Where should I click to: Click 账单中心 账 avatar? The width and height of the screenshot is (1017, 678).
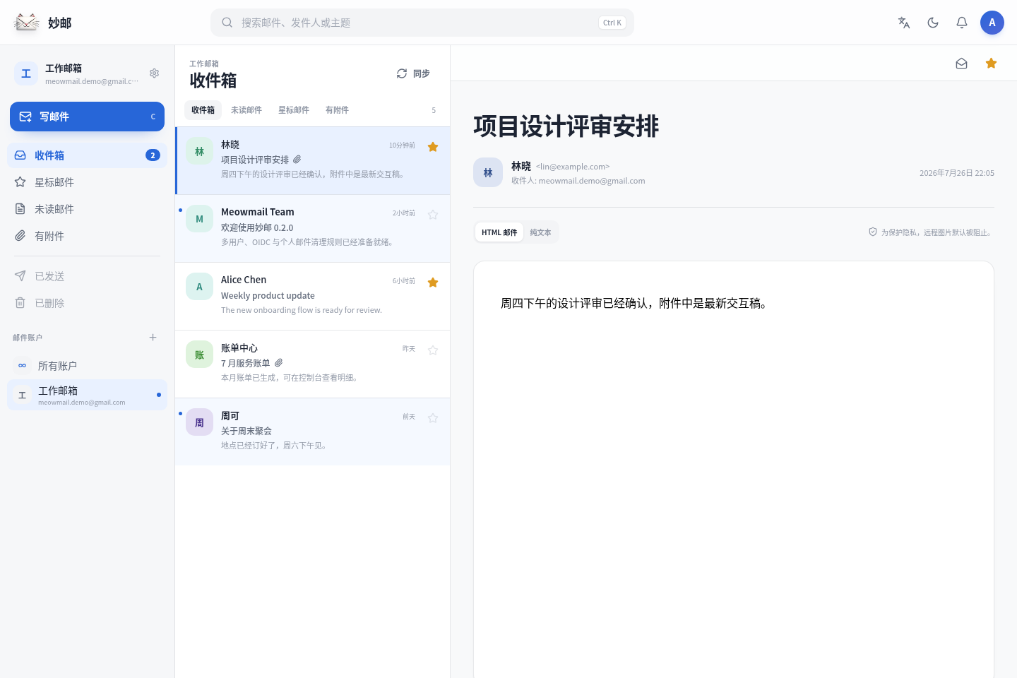pyautogui.click(x=199, y=355)
